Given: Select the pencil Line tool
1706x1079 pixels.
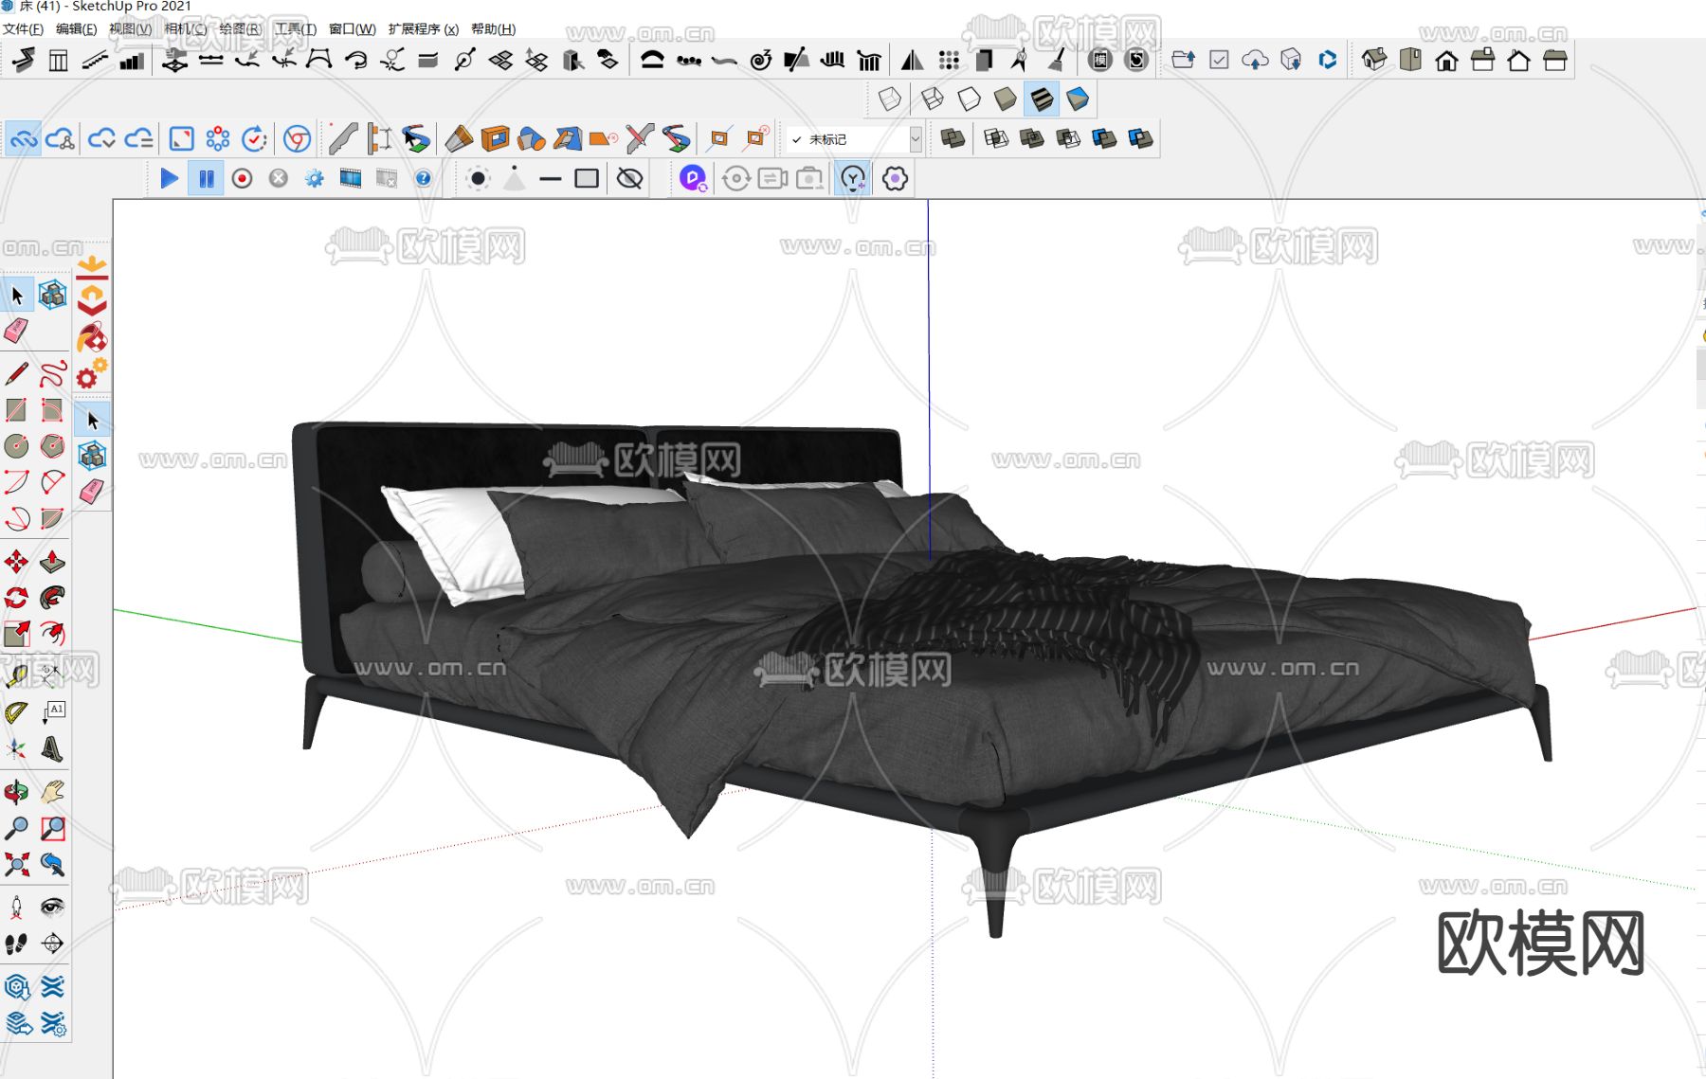Looking at the screenshot, I should tap(16, 373).
